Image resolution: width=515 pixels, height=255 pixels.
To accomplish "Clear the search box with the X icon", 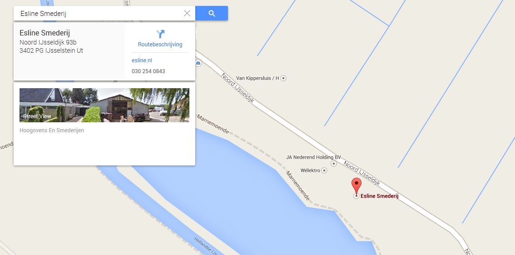I will (187, 13).
